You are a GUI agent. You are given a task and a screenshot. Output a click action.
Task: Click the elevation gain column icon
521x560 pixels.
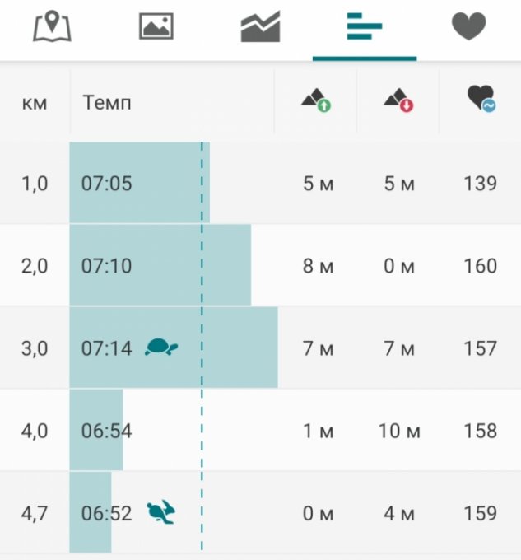315,102
